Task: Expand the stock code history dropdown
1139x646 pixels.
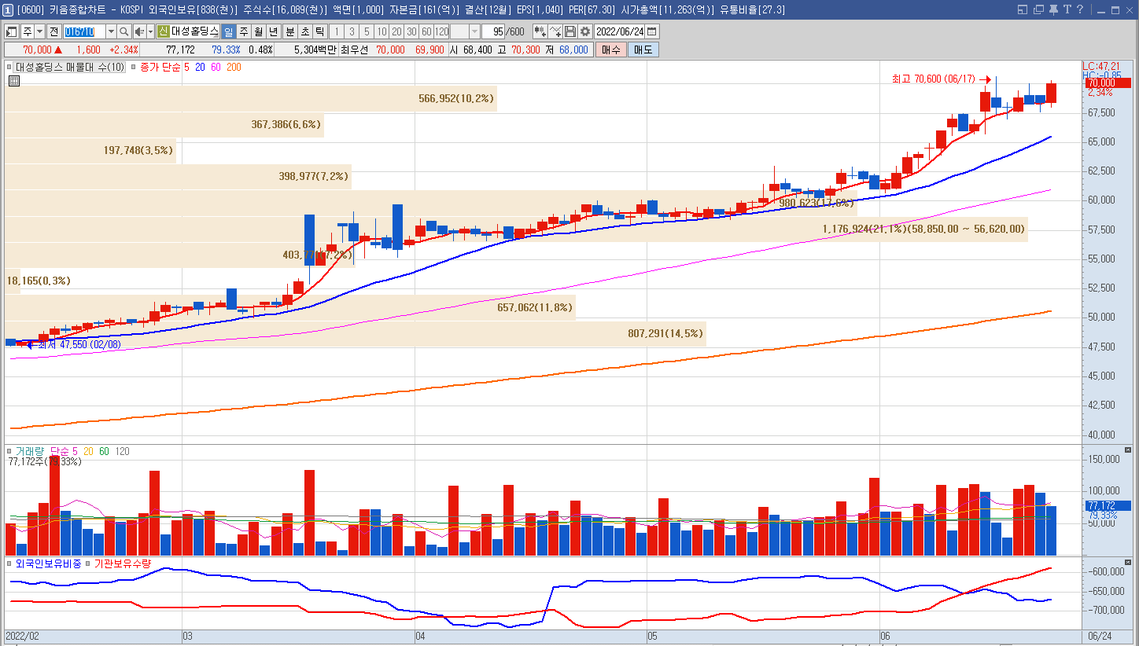Action: 111,31
